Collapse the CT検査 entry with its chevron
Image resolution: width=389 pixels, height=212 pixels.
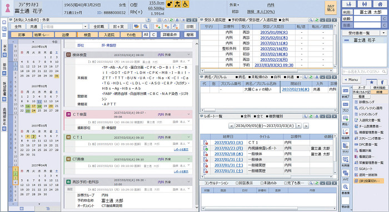pyautogui.click(x=188, y=114)
